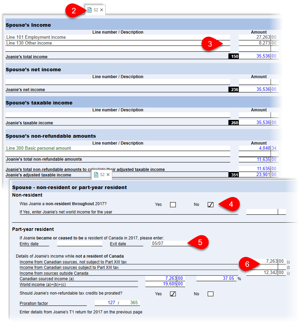The height and width of the screenshot is (322, 299).
Task: Check No for prorating non-refundable tax credits
Action: click(210, 294)
